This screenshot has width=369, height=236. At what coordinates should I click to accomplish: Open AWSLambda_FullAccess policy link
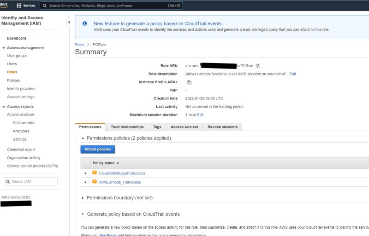click(x=120, y=182)
